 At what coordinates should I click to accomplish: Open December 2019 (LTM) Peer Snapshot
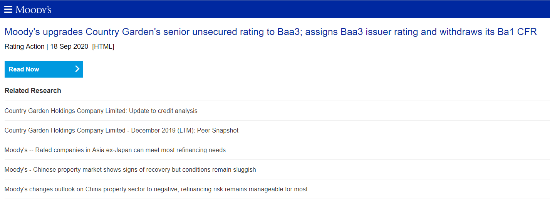click(x=121, y=130)
